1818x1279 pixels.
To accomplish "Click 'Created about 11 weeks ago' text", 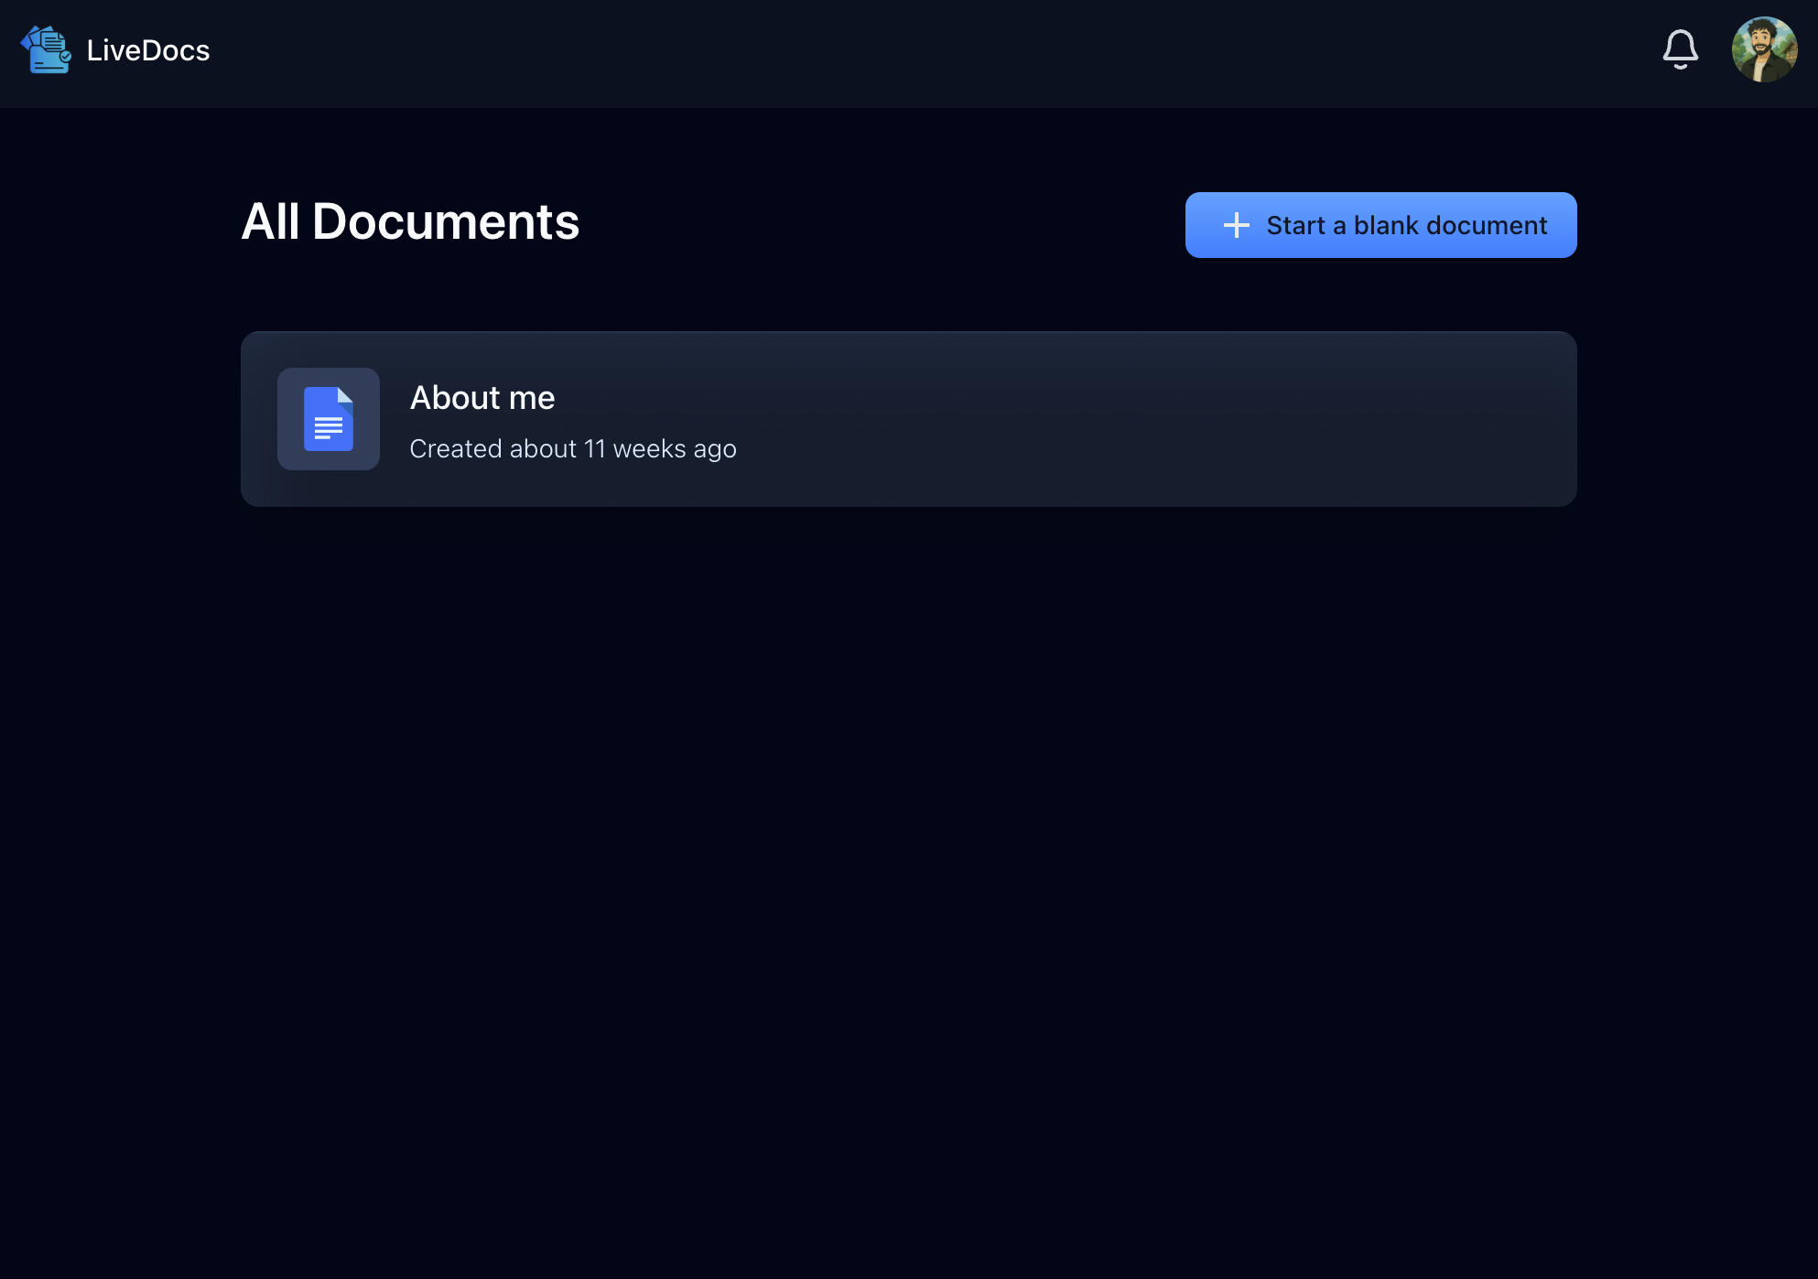I will (x=573, y=448).
